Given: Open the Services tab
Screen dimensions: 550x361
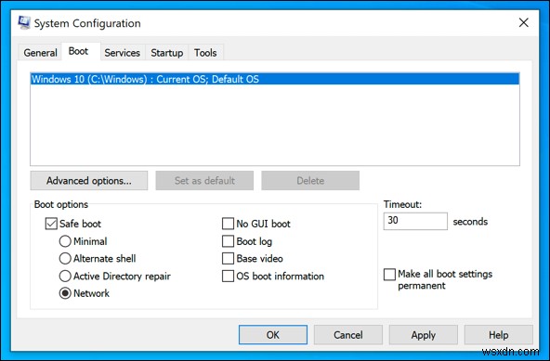Looking at the screenshot, I should 122,53.
